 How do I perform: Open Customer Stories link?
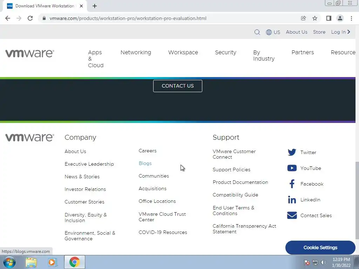(x=84, y=202)
